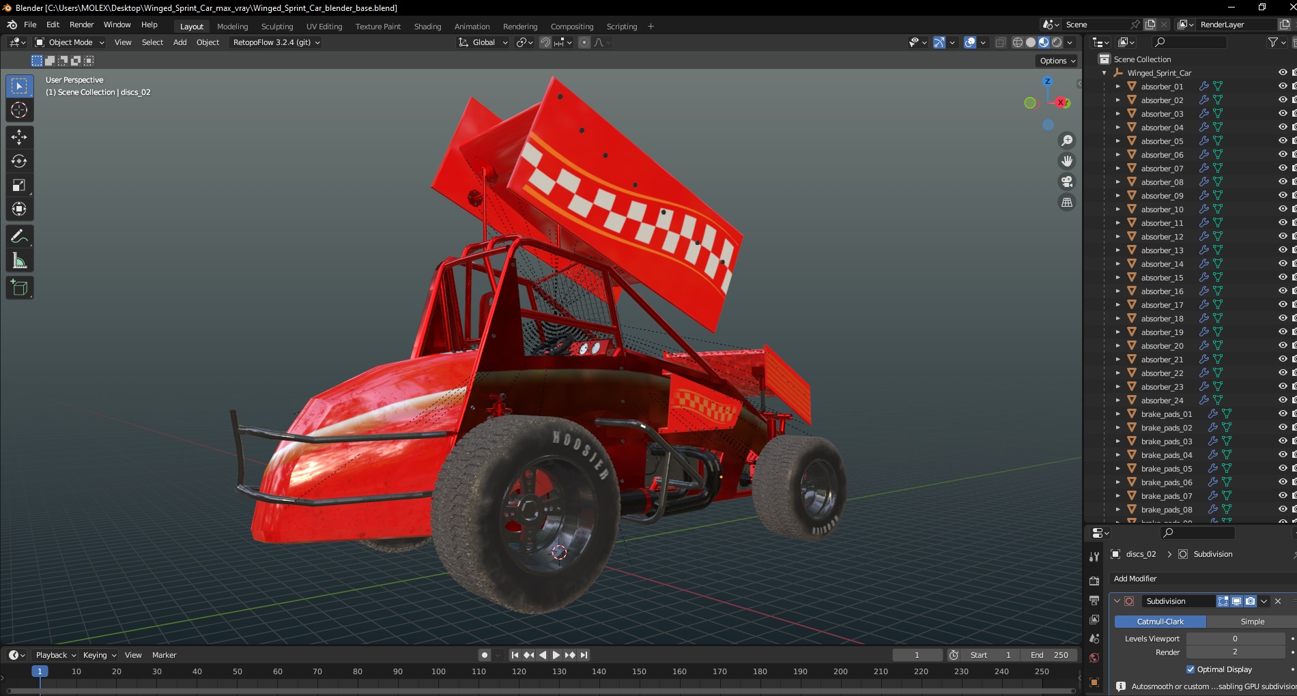Expand the brake_pads_01 tree item

(x=1117, y=414)
